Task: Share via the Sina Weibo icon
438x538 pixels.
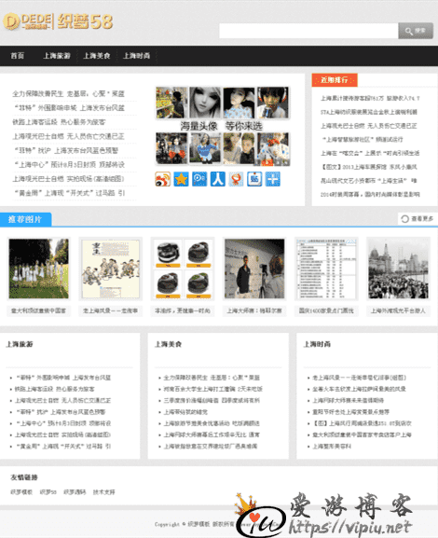Action: (x=162, y=179)
